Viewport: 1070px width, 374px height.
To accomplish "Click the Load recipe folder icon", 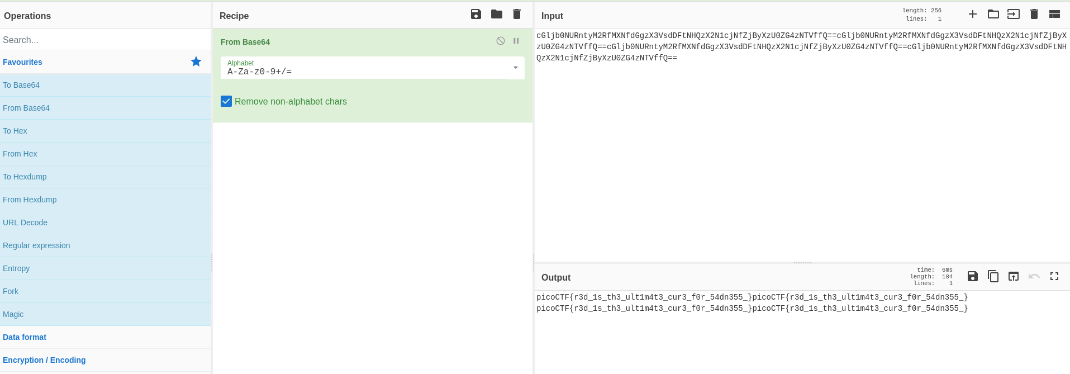I will pos(496,15).
